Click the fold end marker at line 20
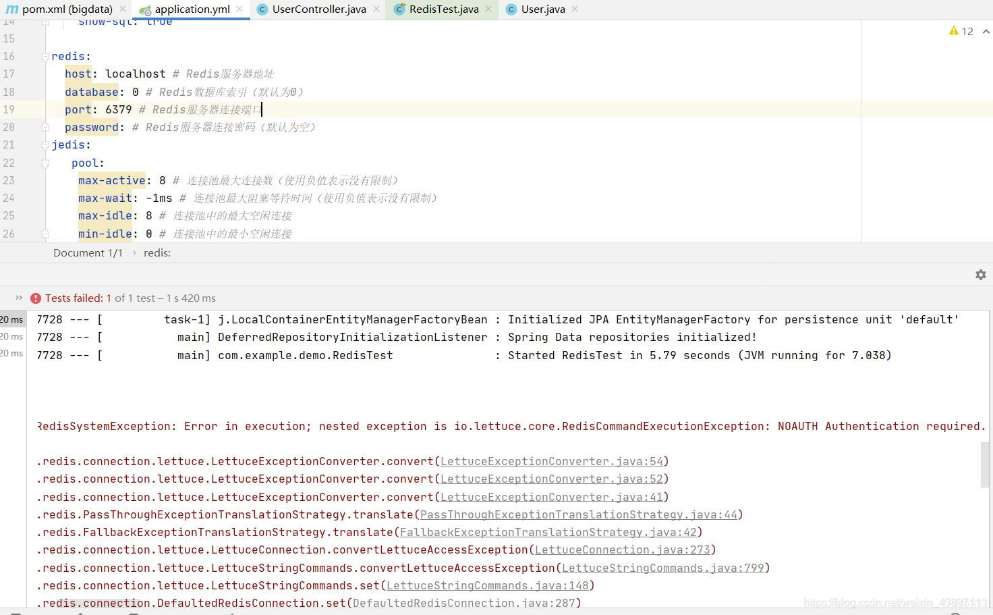Image resolution: width=993 pixels, height=615 pixels. (45, 127)
